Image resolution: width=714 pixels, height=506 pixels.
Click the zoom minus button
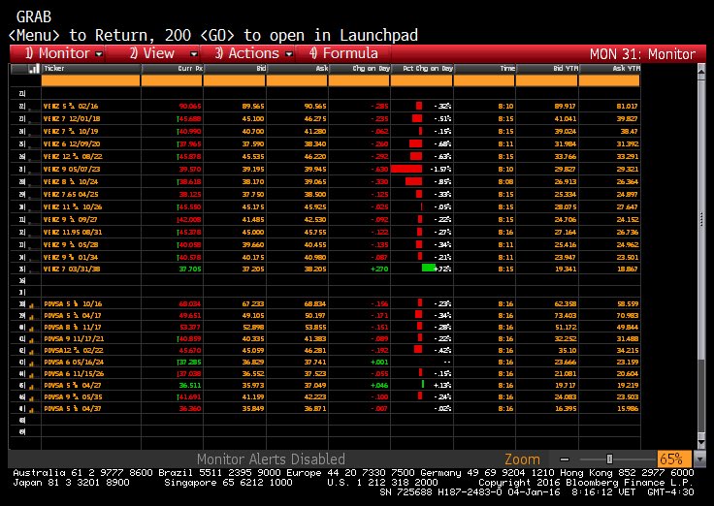565,459
